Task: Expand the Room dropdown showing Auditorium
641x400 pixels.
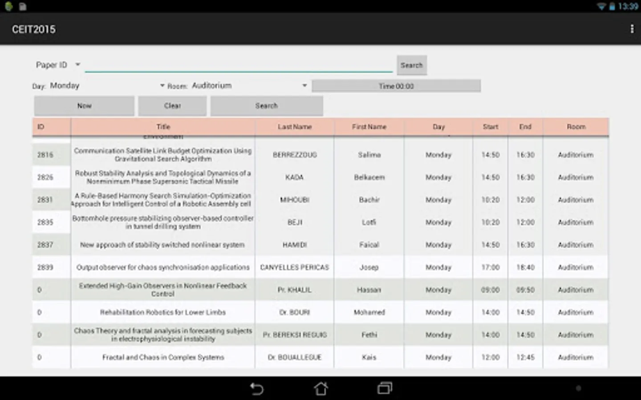Action: pyautogui.click(x=250, y=85)
